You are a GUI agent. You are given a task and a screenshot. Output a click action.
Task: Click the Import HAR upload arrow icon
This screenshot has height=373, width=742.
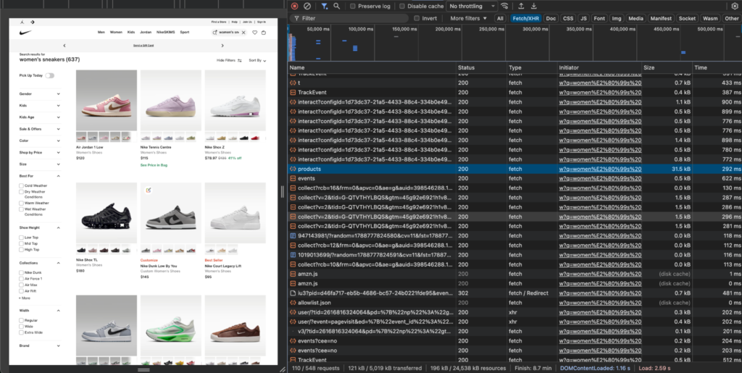click(x=521, y=6)
